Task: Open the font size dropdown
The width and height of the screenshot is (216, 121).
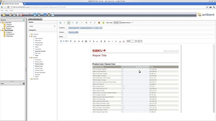Action: click(x=140, y=41)
